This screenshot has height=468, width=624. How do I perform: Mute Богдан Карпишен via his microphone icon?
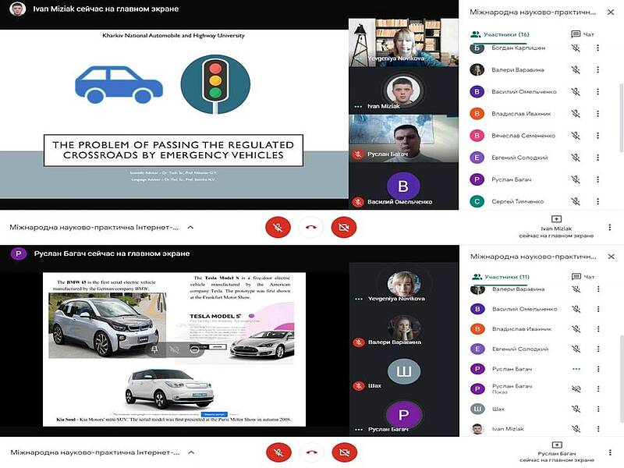click(576, 48)
